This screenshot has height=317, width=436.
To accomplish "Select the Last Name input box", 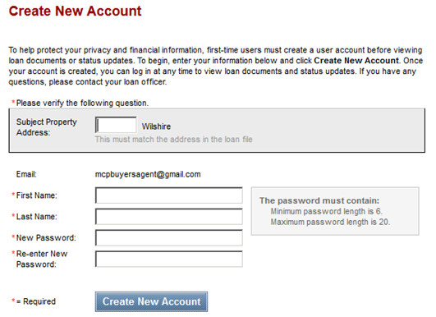I will (169, 217).
